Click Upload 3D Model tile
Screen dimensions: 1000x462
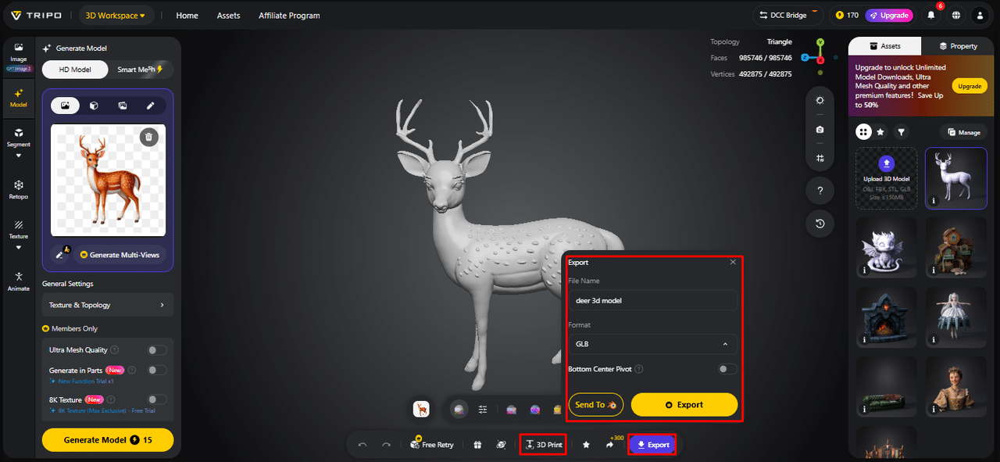[x=887, y=178]
